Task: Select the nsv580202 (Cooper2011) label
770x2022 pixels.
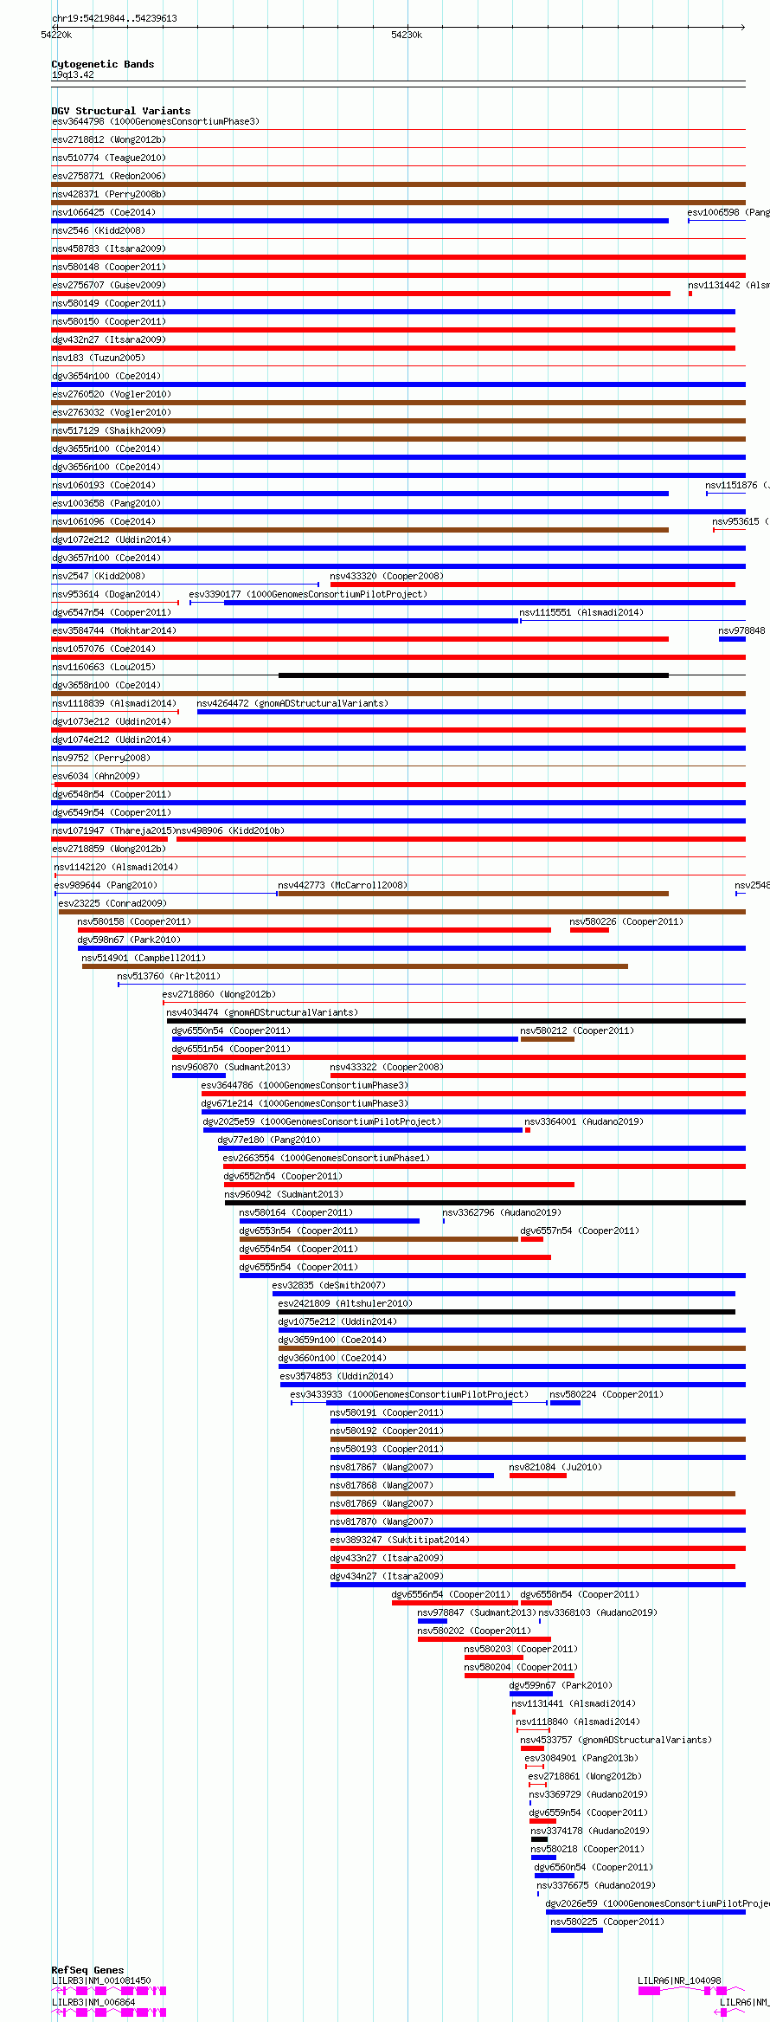Action: click(474, 1631)
